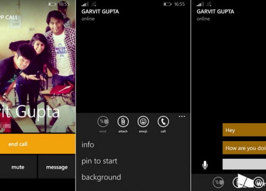The image size is (266, 191).
Task: Tap the signal bars icon in middle screen
Action: [85, 4]
